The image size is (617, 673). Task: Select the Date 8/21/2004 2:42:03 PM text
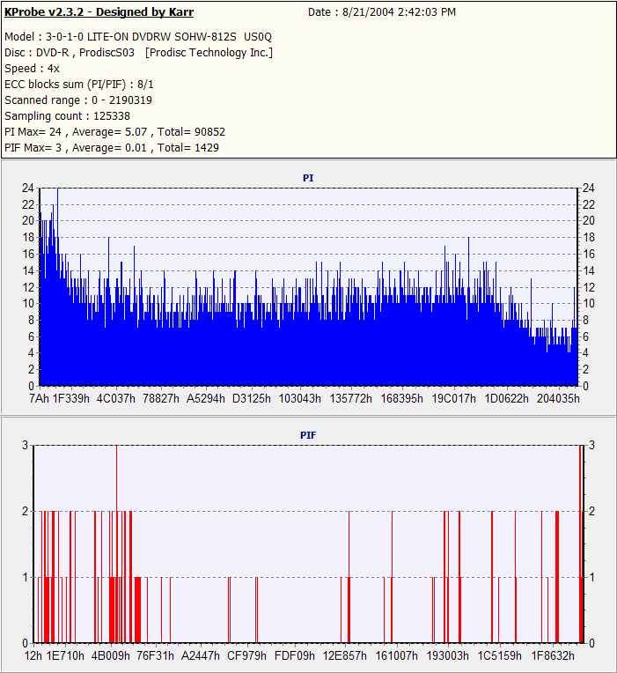pos(382,12)
